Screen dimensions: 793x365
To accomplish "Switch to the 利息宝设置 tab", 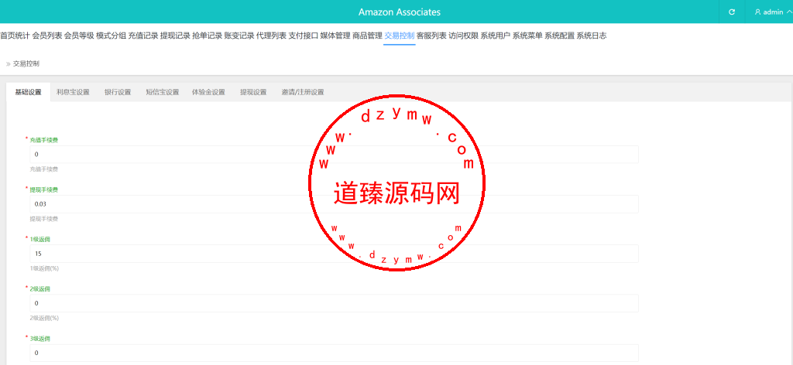I will click(74, 92).
